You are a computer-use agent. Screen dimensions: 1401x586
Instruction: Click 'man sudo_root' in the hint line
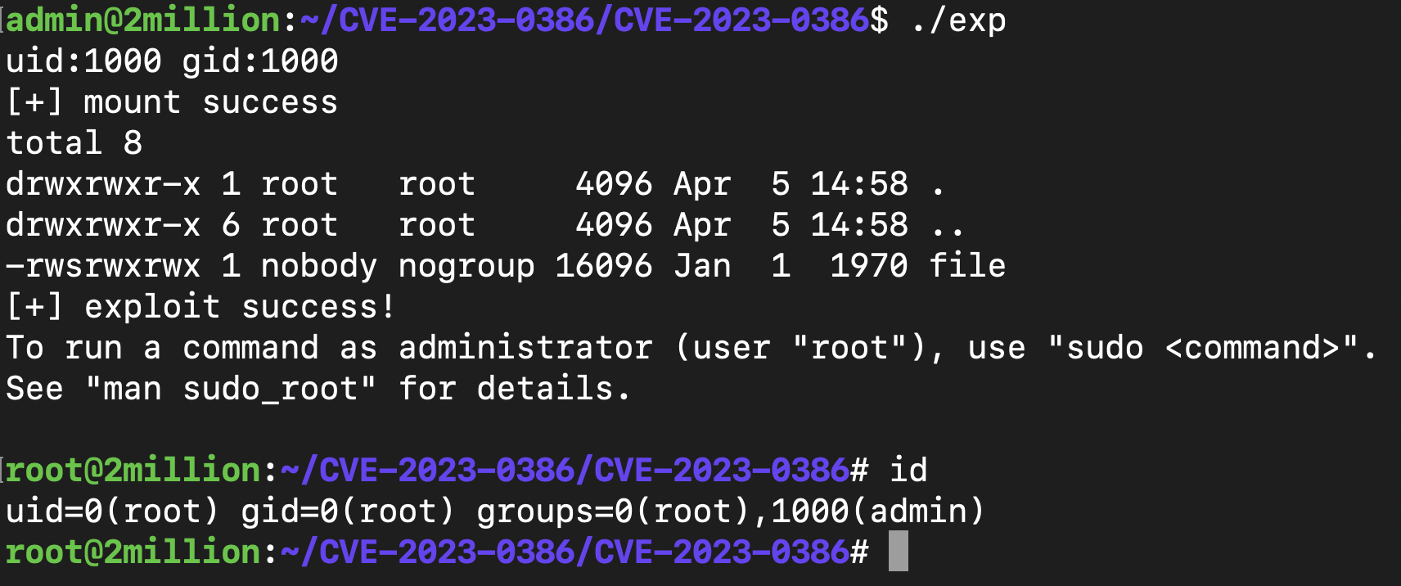(231, 389)
